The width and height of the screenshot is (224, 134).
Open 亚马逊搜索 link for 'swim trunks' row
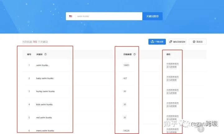[171, 67]
